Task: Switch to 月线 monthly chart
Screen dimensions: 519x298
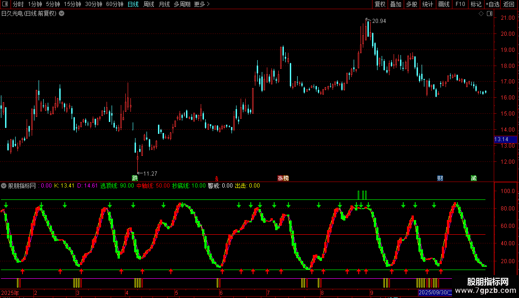Action: 164,4
